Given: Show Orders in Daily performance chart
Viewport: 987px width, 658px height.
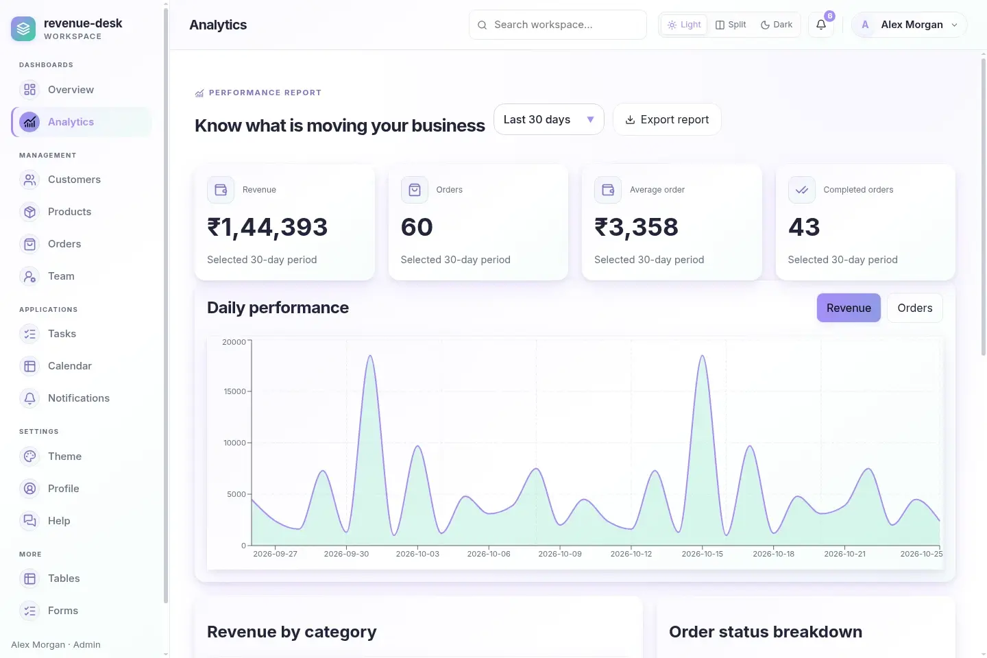Looking at the screenshot, I should [915, 308].
